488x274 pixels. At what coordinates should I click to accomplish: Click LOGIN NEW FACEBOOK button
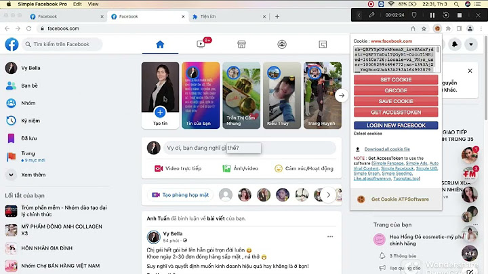(x=396, y=125)
